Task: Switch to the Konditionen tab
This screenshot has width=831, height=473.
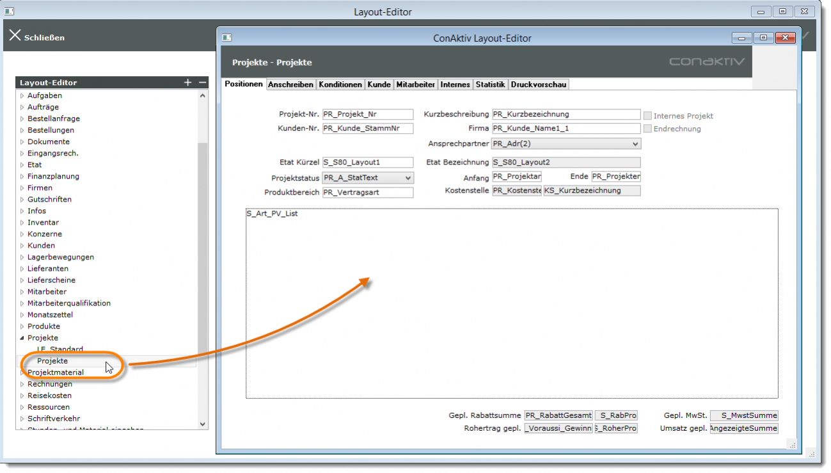Action: (x=340, y=84)
